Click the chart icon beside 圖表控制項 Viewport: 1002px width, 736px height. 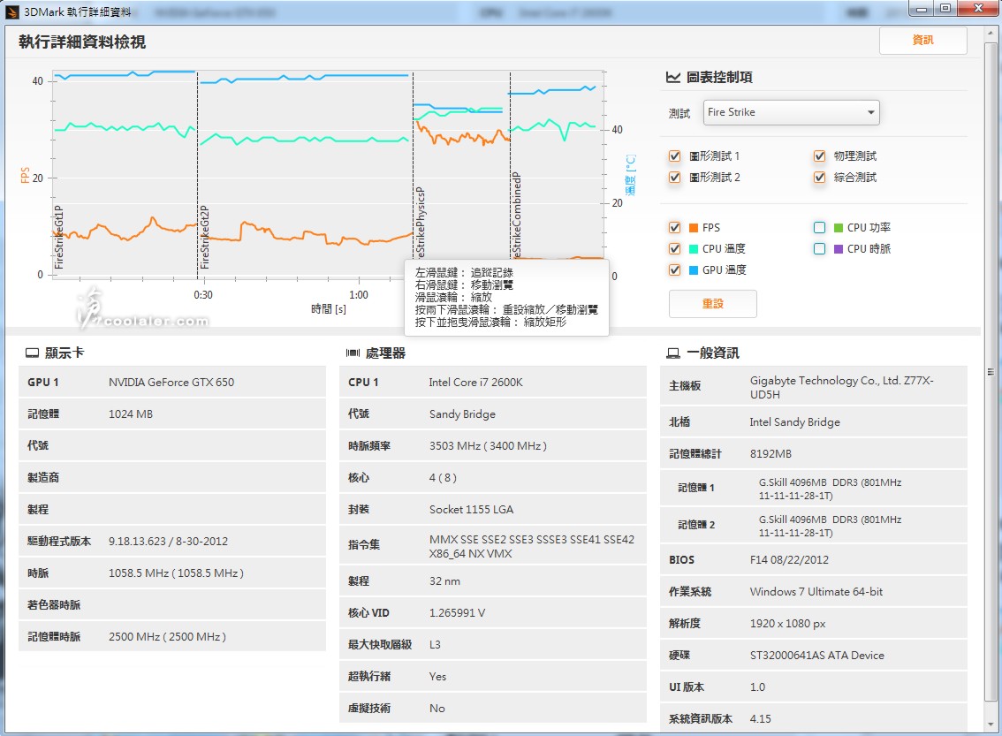tap(673, 77)
